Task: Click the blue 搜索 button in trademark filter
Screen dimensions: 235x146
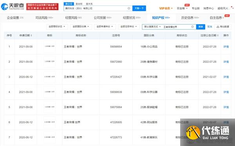Action: 201,27
